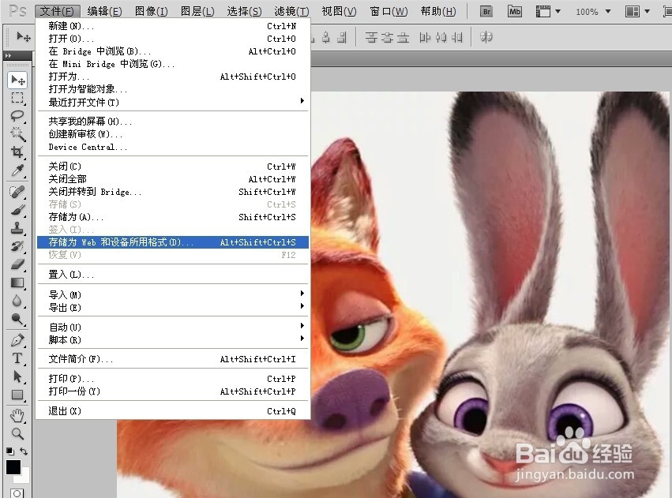Choose 存储为 Web 和设备所用格式
Screen dimensions: 672x498
click(172, 242)
